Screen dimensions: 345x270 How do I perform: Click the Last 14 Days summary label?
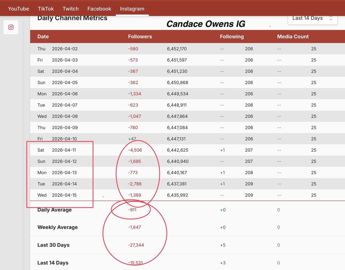(x=53, y=263)
